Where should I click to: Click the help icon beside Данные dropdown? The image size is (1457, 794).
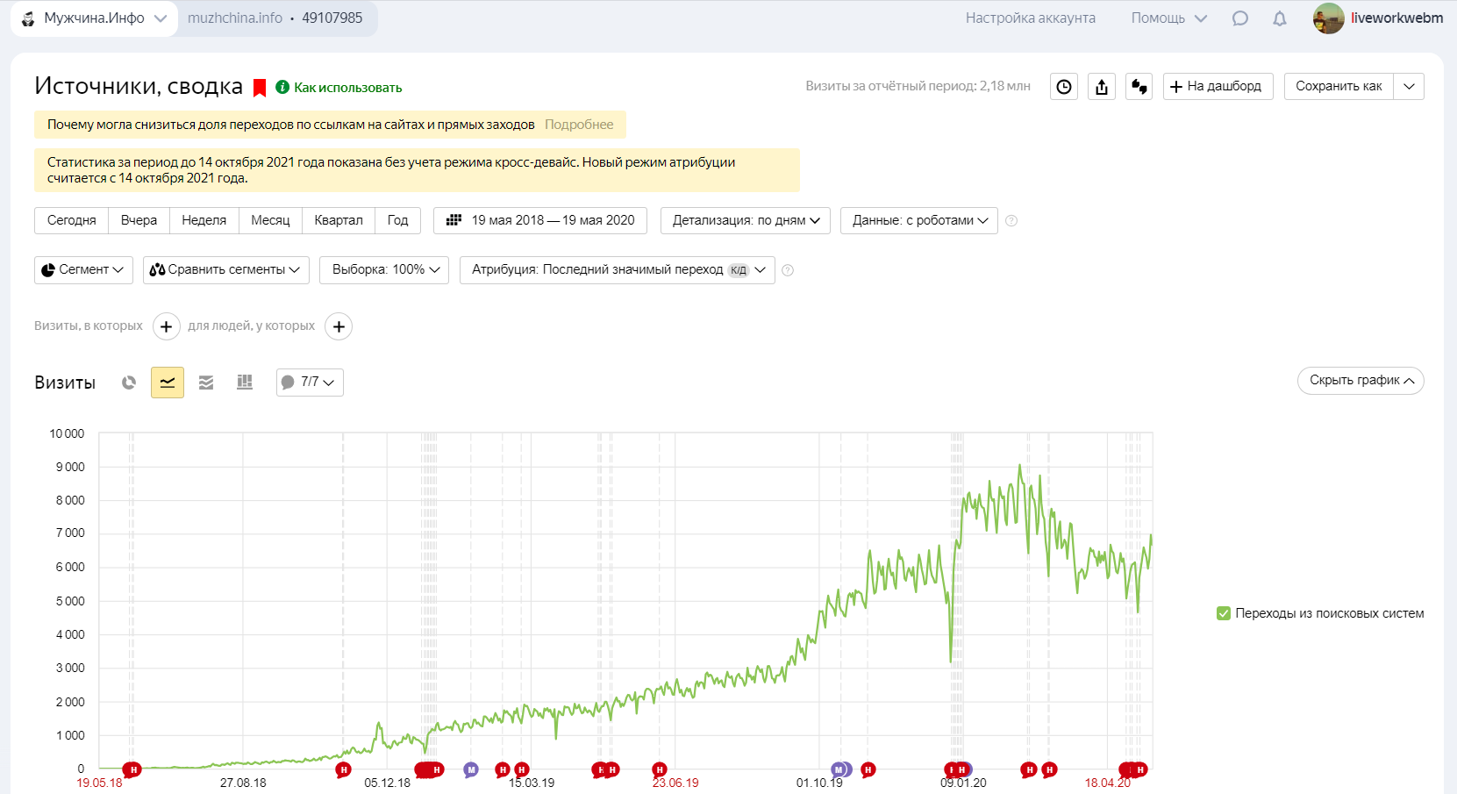pyautogui.click(x=1011, y=220)
